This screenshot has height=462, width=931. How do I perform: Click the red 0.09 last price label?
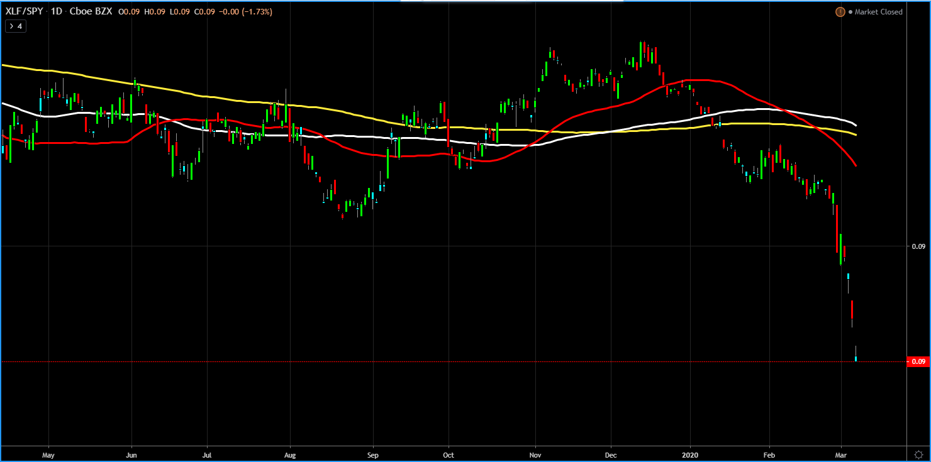coord(918,361)
